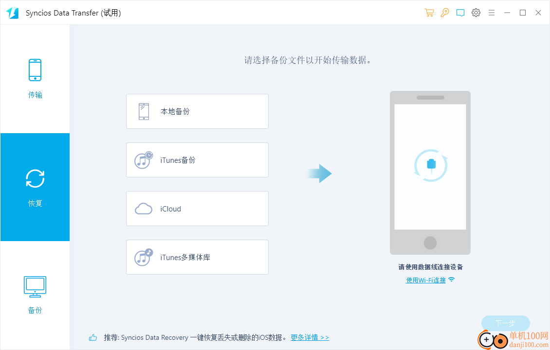
Task: Switch to the 传输 transfer tab
Action: (x=35, y=79)
